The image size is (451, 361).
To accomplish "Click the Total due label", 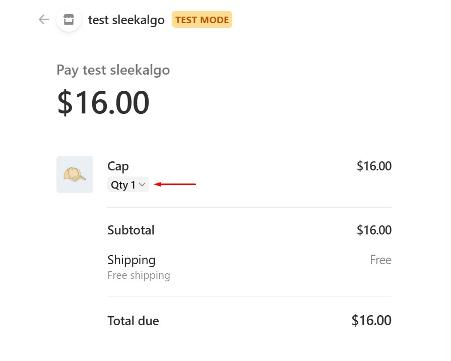I will (133, 321).
